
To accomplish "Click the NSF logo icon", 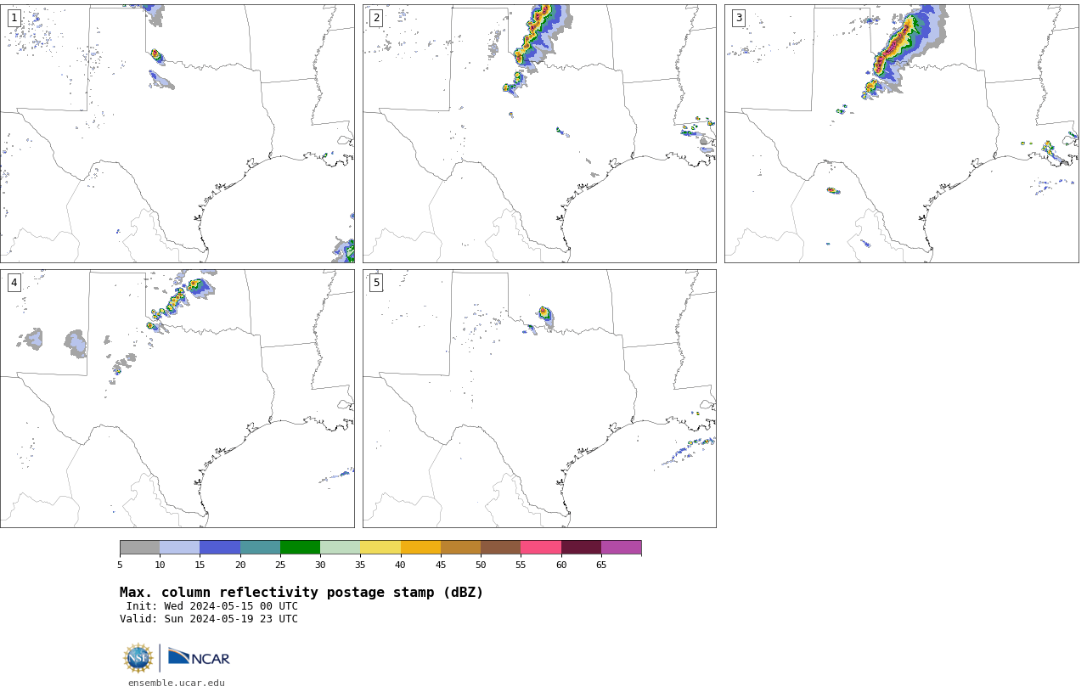I will click(138, 658).
